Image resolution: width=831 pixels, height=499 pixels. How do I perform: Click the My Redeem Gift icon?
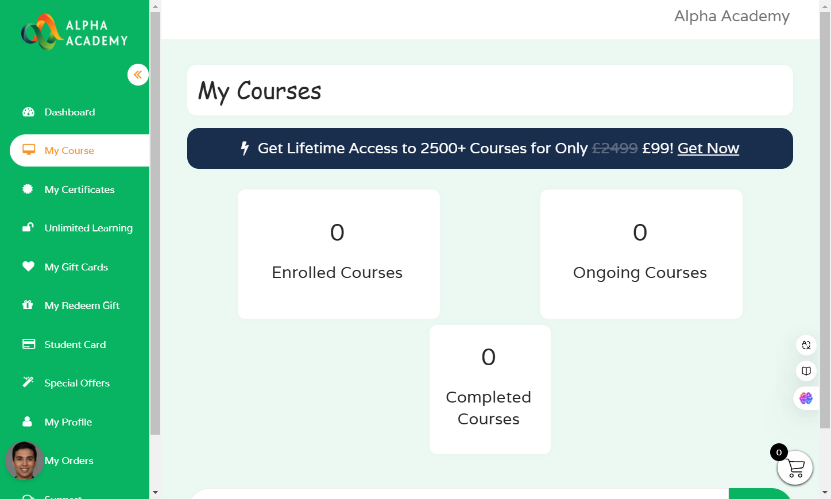click(x=28, y=305)
